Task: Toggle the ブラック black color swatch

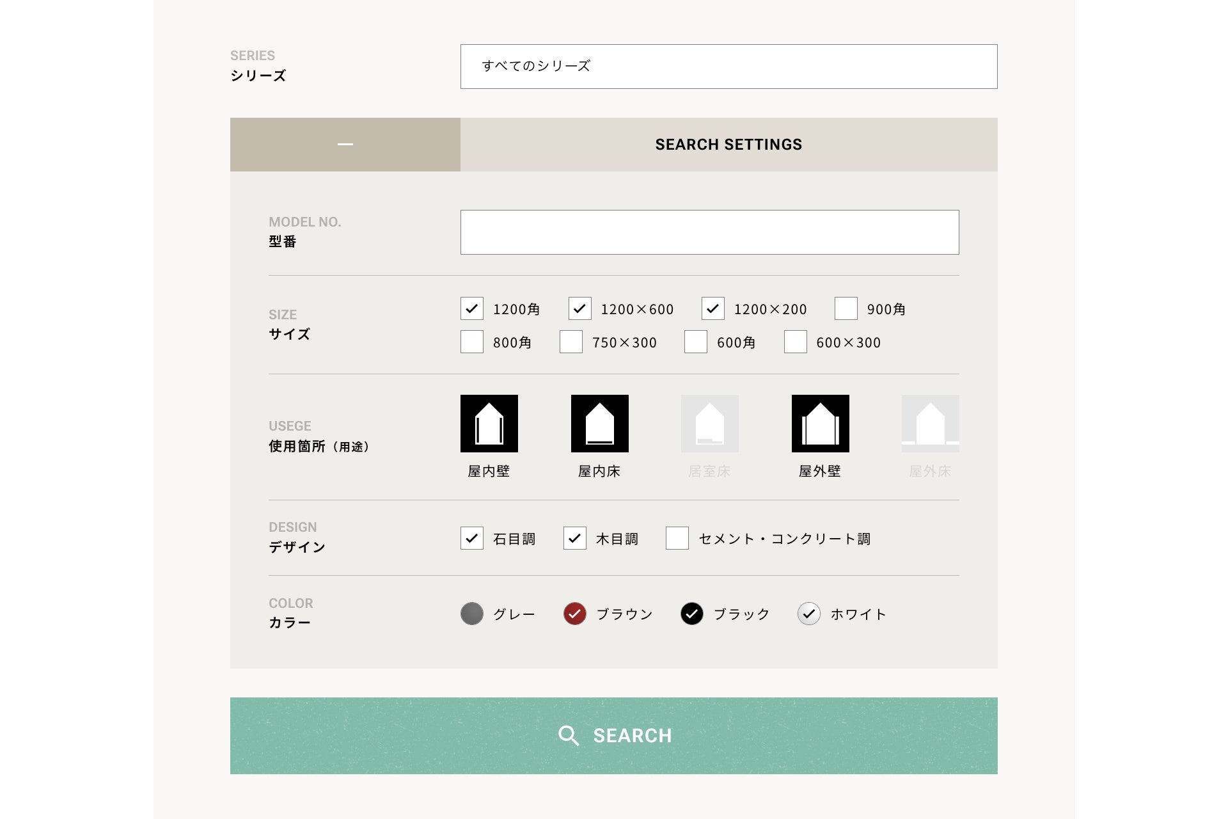Action: 691,614
